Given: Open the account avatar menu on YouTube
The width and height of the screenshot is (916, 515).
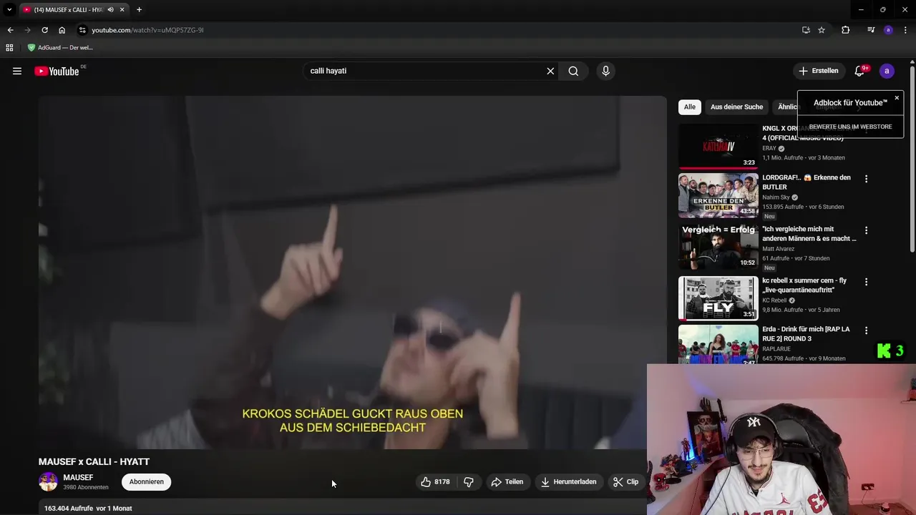Looking at the screenshot, I should (887, 71).
